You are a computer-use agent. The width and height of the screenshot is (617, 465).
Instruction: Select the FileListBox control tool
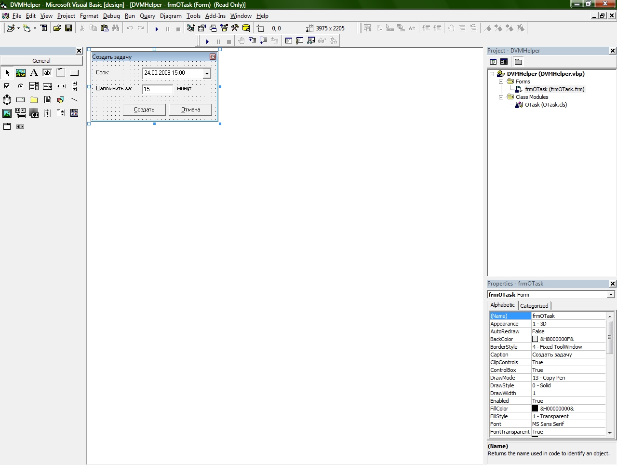(x=47, y=100)
